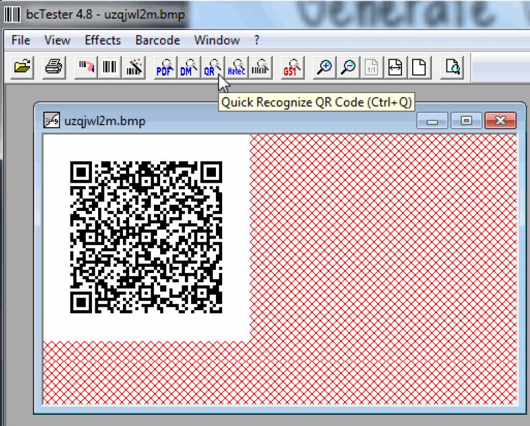Screen dimensions: 530x426
Task: Click the QR code image
Action: tap(146, 237)
